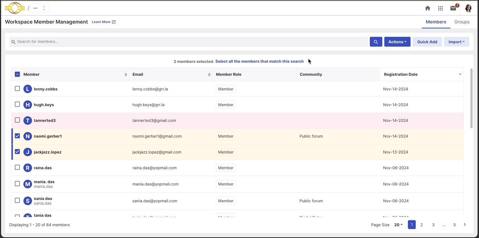479x238 pixels.
Task: Check the box for mania. das
Action: [17, 184]
